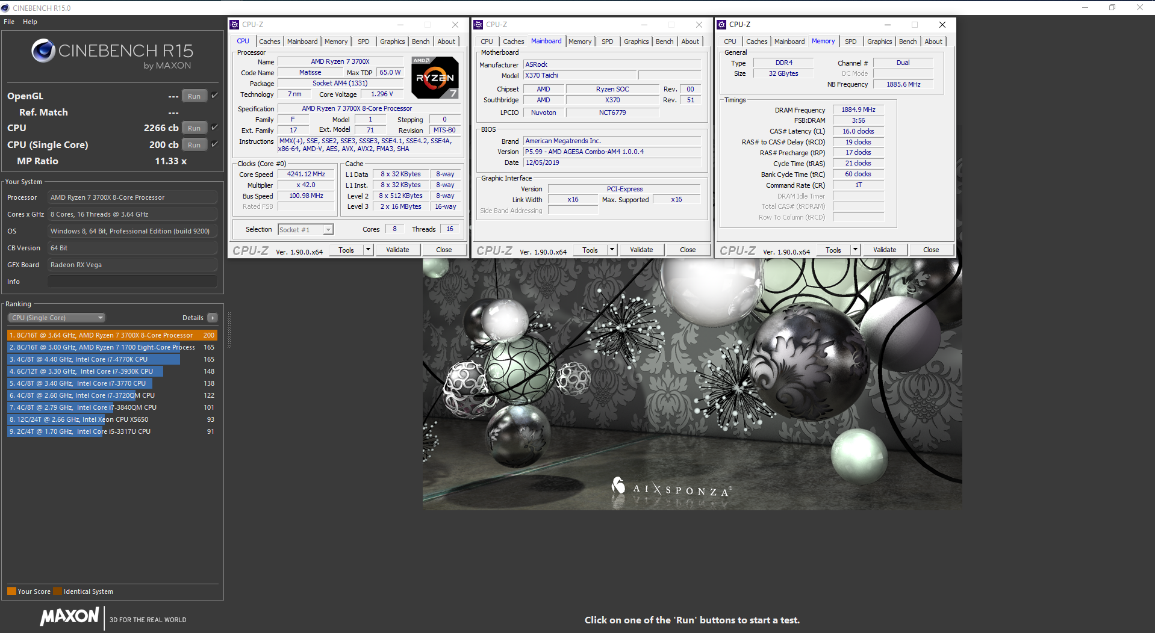
Task: Click the Info input field
Action: point(132,282)
